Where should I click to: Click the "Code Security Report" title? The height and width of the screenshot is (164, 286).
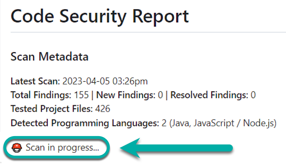click(100, 16)
